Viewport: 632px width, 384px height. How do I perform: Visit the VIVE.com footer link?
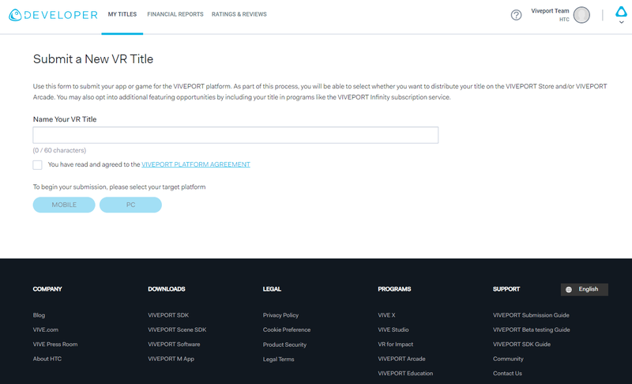[x=46, y=329]
